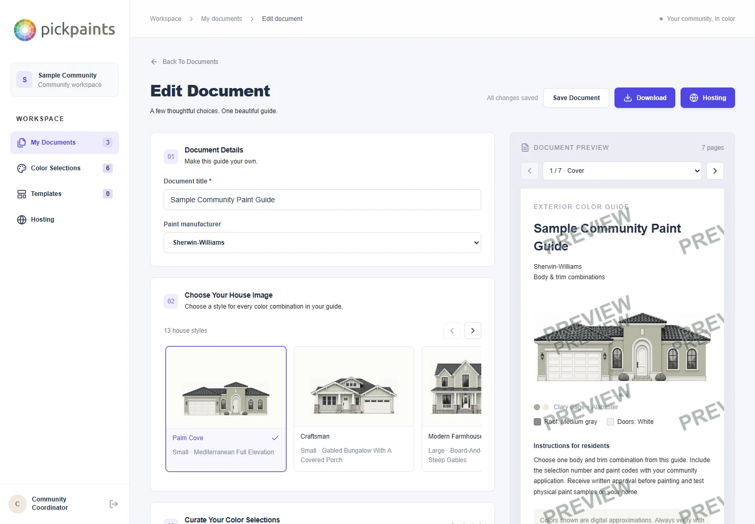This screenshot has height=524, width=755.
Task: Open My Documents in sidebar
Action: click(64, 143)
